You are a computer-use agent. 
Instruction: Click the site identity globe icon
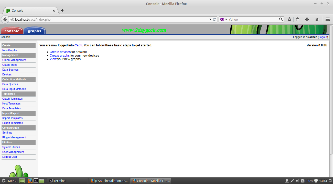click(x=12, y=19)
